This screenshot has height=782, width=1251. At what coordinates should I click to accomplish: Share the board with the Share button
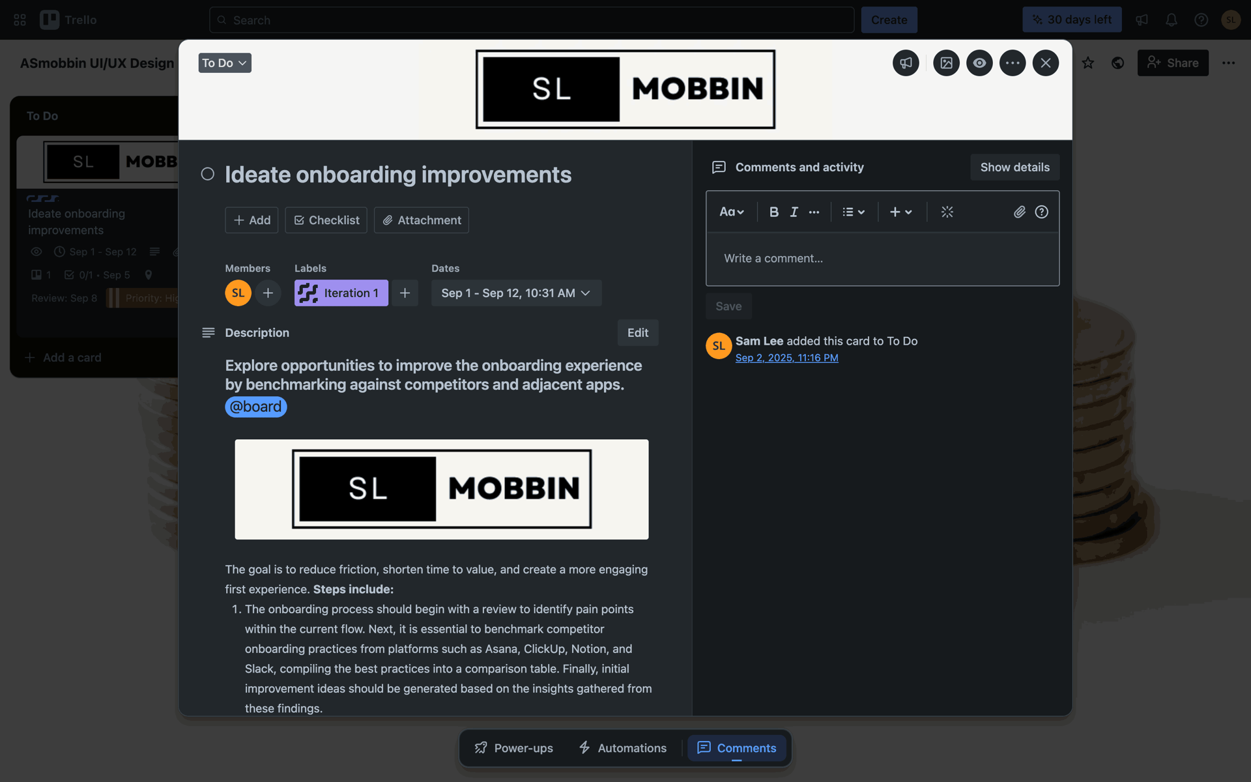[x=1173, y=63]
